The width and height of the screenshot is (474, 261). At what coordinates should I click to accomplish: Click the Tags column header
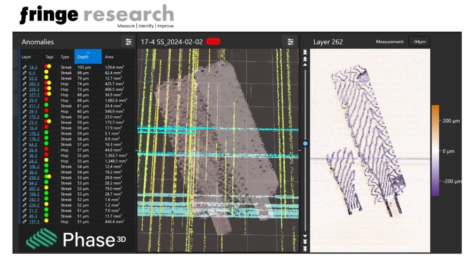coord(50,57)
